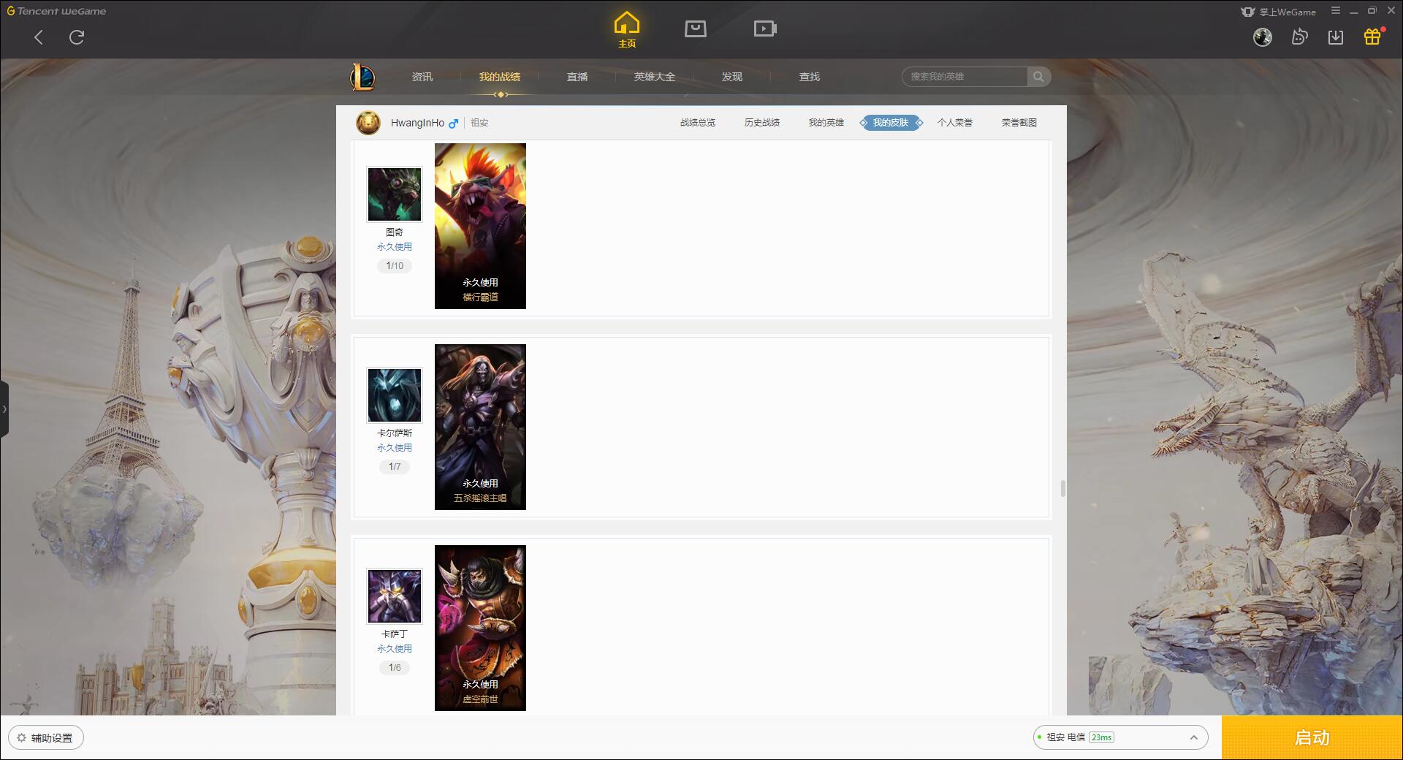Click the 图奇 champion name
Image resolution: width=1403 pixels, height=760 pixels.
pos(395,232)
